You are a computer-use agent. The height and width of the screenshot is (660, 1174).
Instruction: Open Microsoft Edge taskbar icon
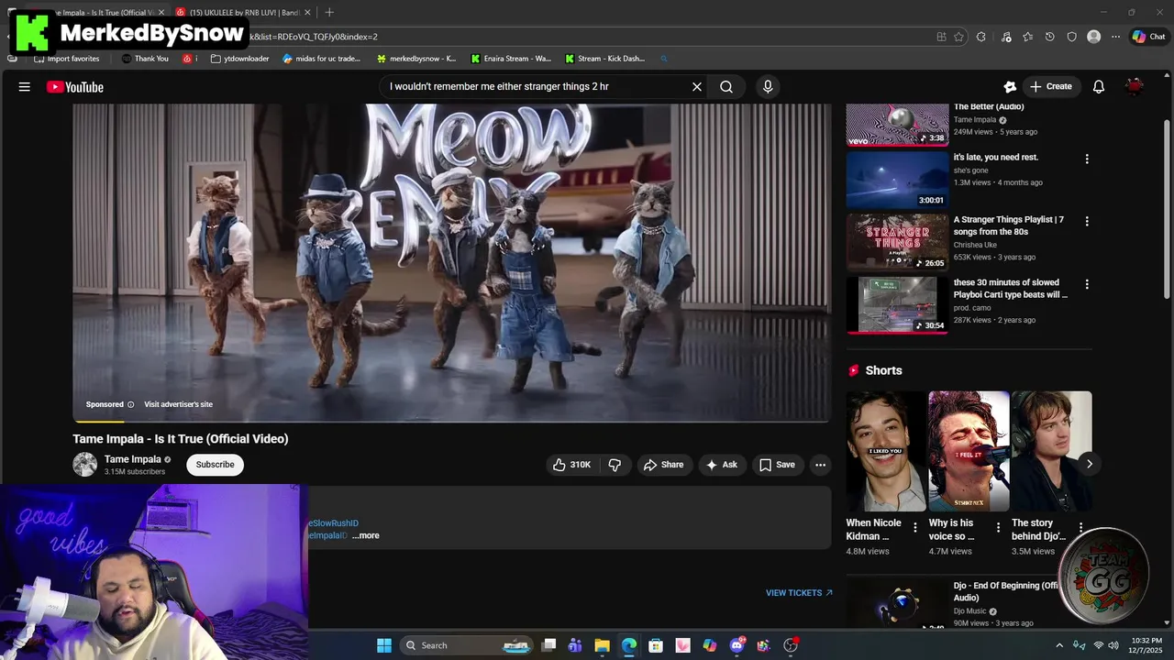coord(629,645)
